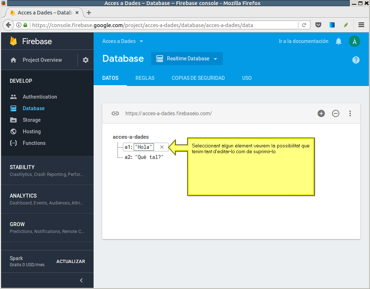Open the notifications bell

coord(339,41)
